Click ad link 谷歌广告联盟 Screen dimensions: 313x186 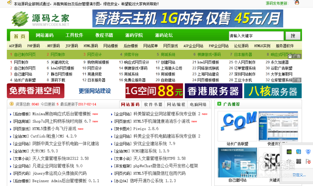pyautogui.click(x=281, y=68)
